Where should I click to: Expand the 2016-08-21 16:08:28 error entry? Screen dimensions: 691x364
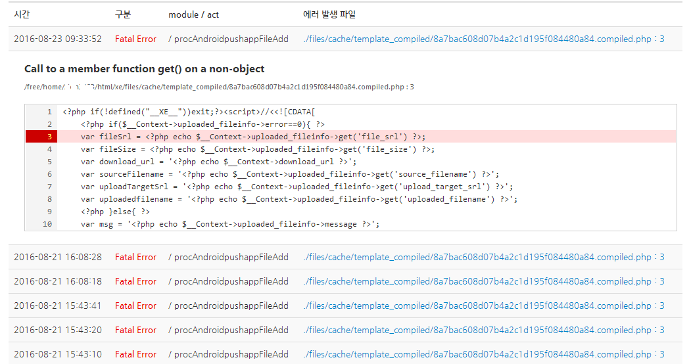[x=58, y=257]
